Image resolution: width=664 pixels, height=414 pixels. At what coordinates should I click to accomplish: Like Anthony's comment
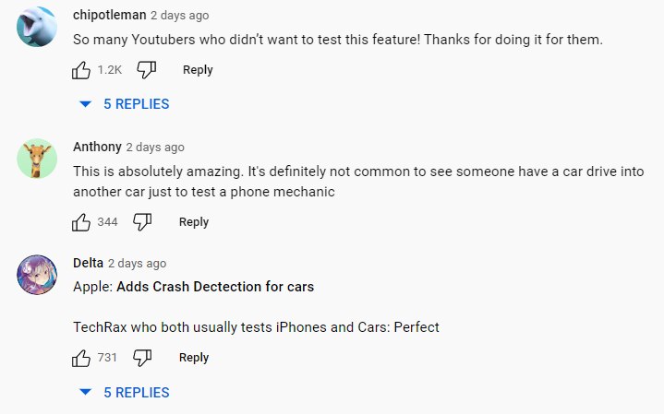(81, 221)
